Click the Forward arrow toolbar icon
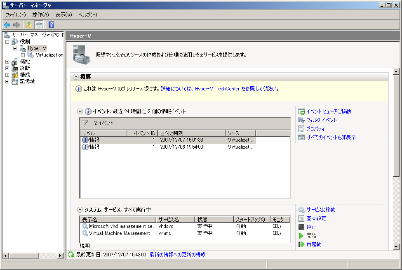The width and height of the screenshot is (402, 270). pos(16,25)
